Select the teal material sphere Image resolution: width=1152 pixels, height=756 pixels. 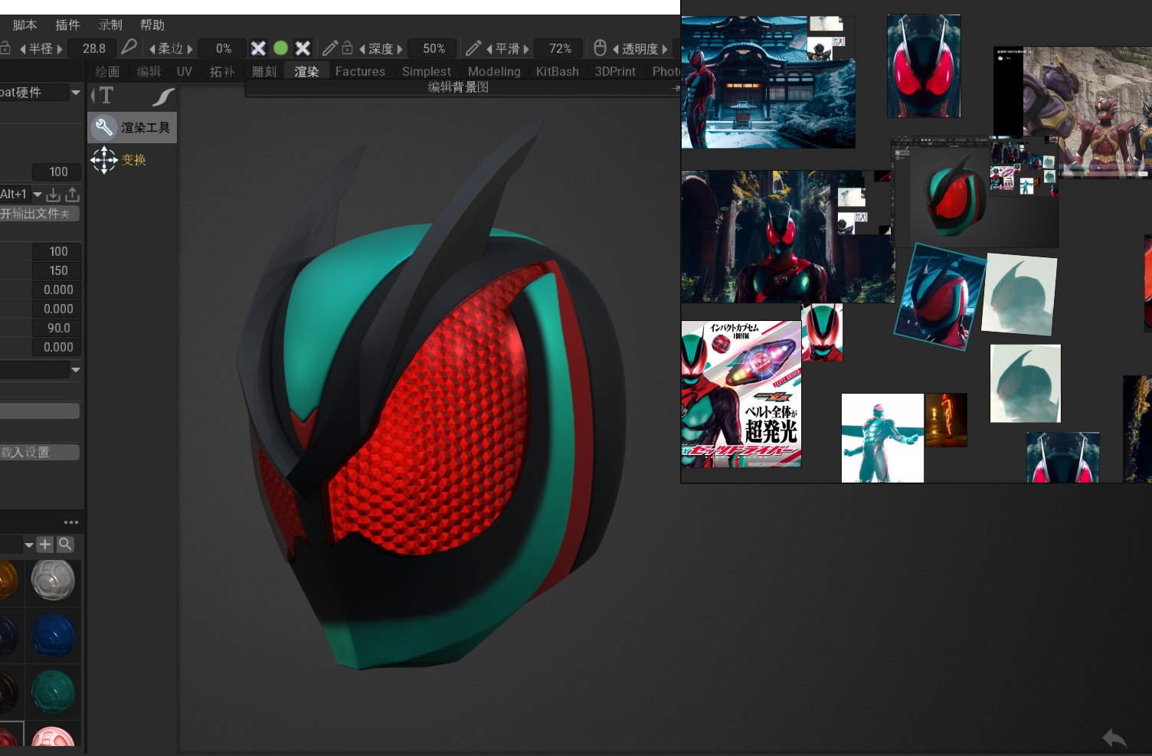(x=53, y=691)
